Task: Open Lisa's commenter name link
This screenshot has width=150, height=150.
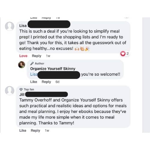Action: click(23, 26)
